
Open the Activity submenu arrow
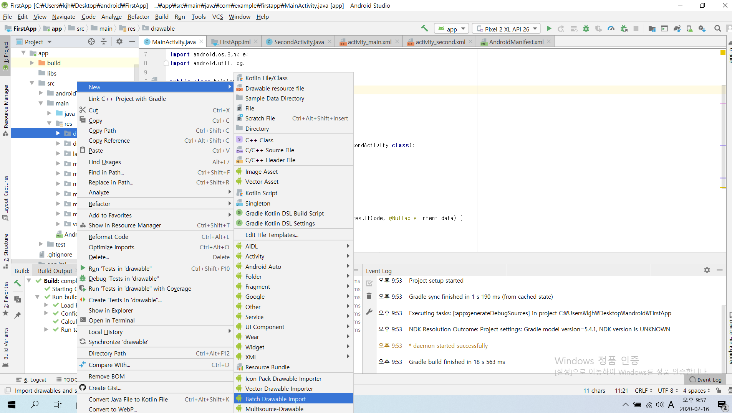click(x=348, y=256)
